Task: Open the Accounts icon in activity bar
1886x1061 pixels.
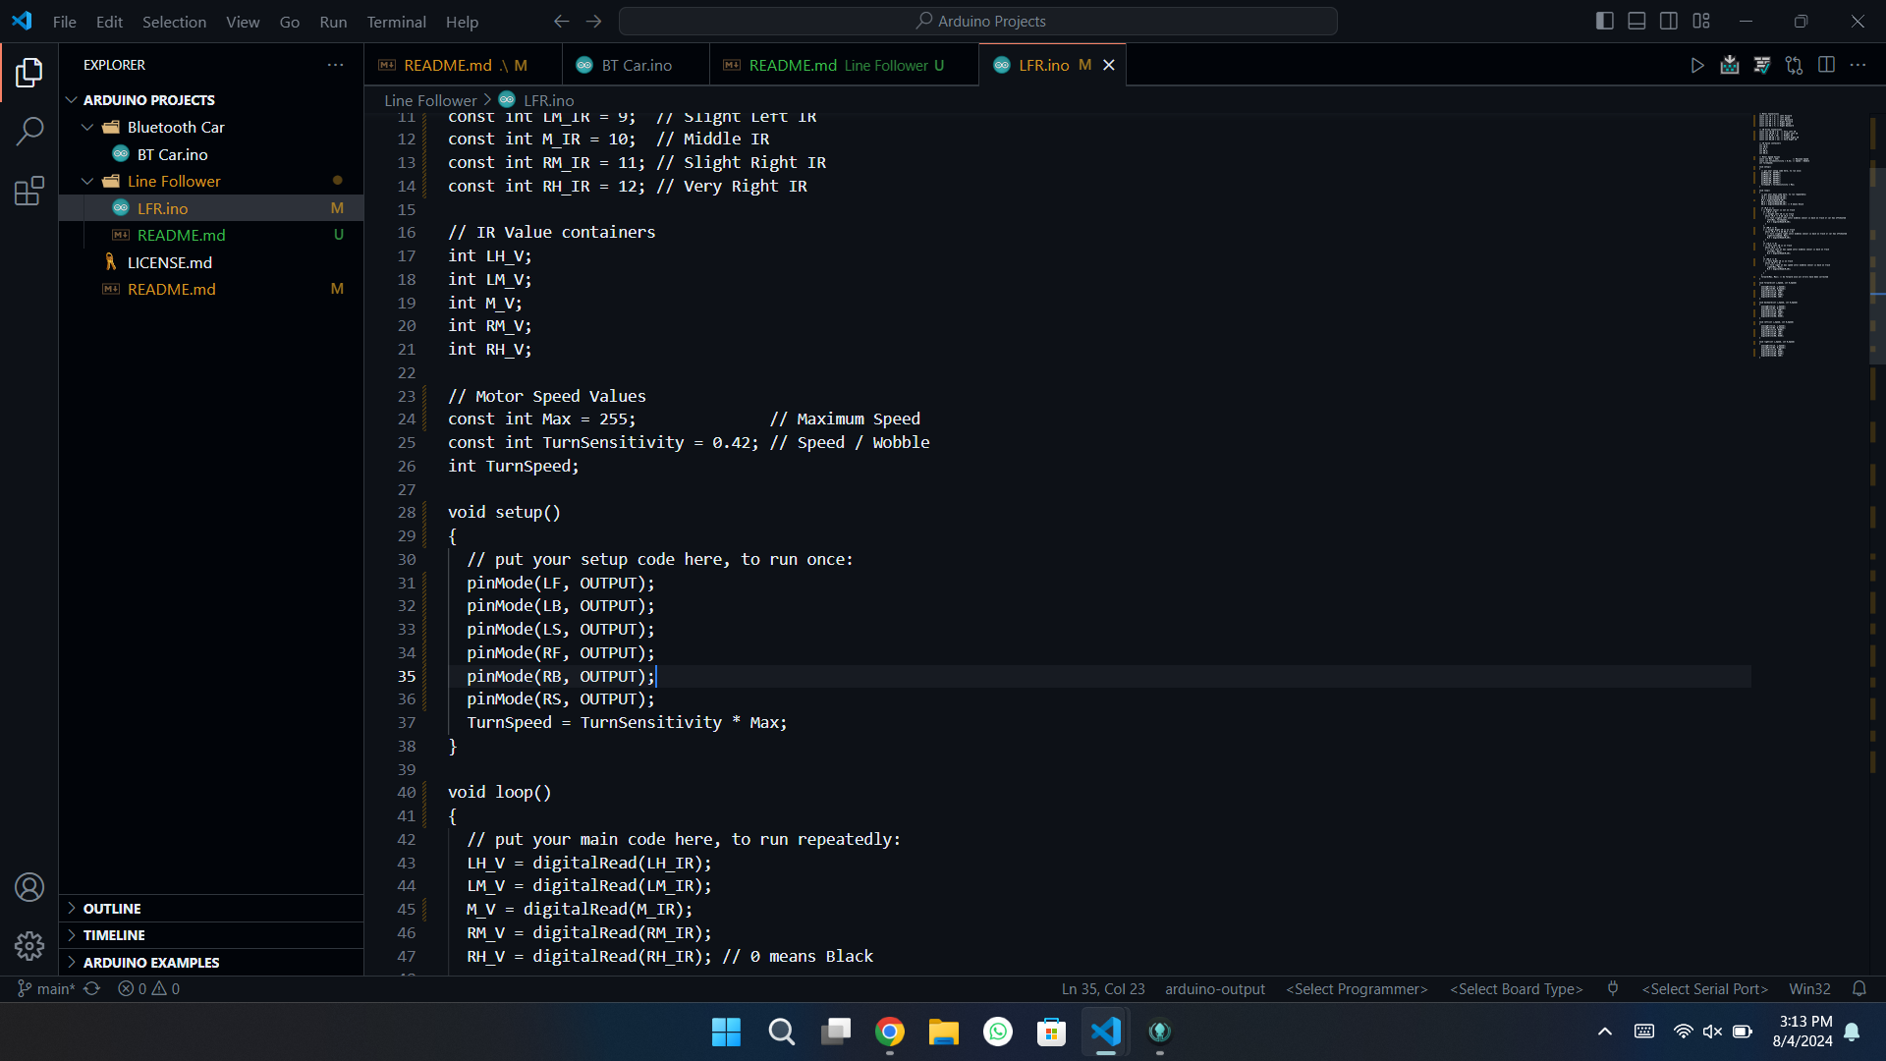Action: click(29, 887)
